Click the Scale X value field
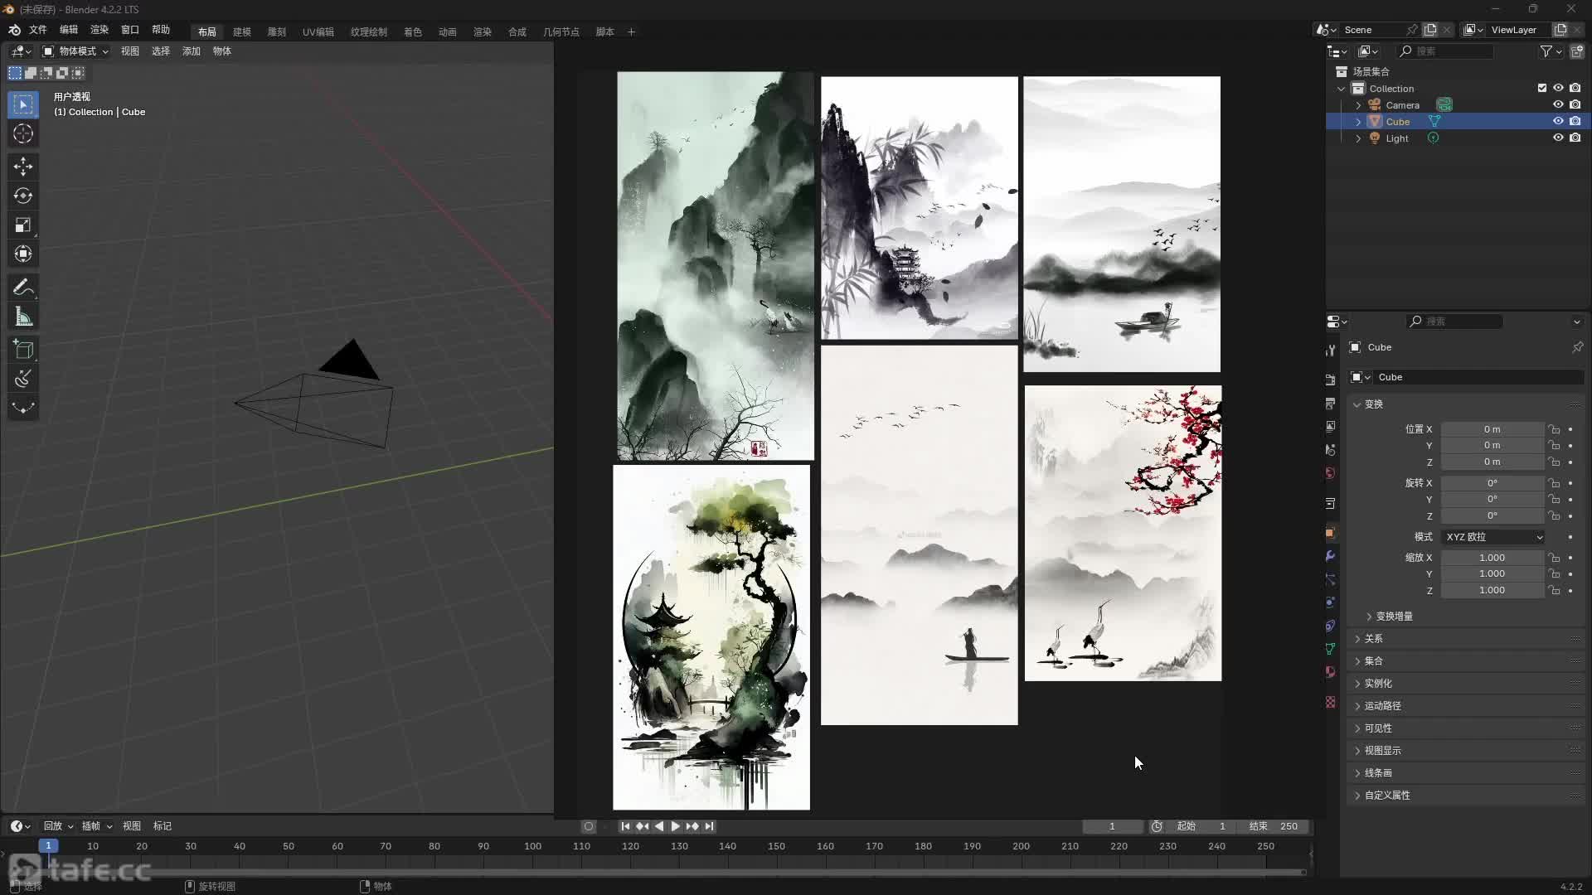The height and width of the screenshot is (895, 1592). tap(1492, 558)
